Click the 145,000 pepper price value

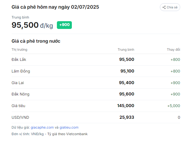[126, 106]
